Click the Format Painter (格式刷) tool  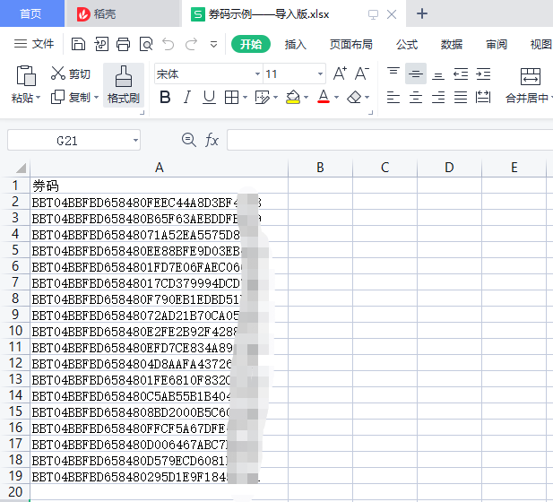124,85
